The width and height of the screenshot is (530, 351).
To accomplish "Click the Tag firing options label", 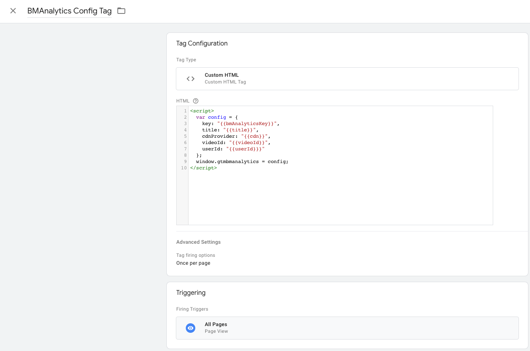I will coord(196,255).
